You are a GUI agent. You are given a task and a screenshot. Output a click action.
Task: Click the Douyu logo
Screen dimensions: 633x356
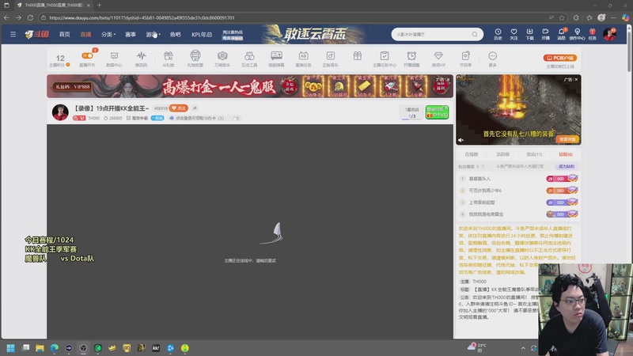click(36, 34)
